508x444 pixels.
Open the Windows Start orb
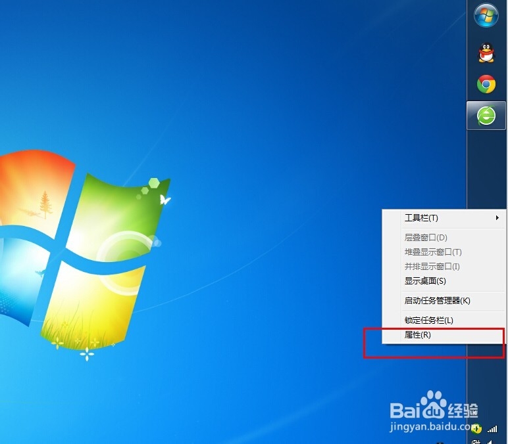pos(486,15)
